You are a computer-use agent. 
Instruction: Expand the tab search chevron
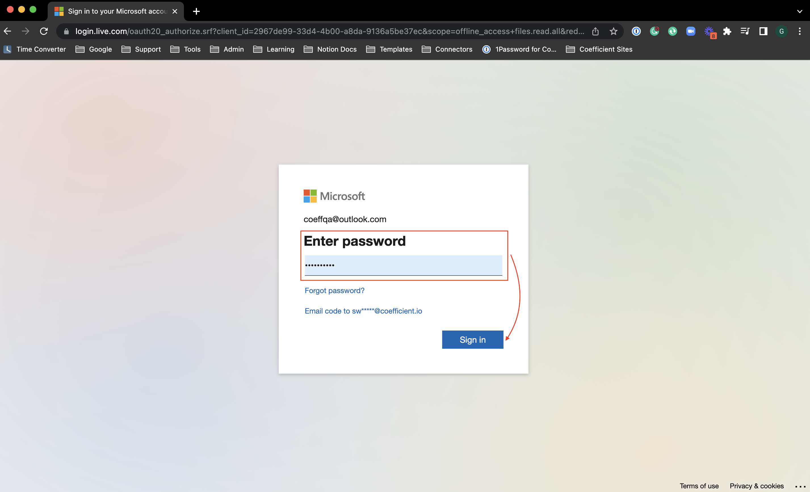(x=799, y=11)
